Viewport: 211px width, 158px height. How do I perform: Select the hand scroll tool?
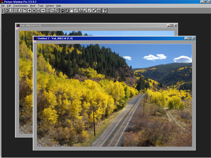coord(71,11)
